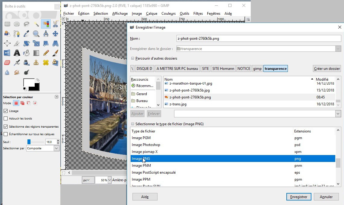The image size is (344, 205).
Task: Pick the Blend gradient tool
Action: coord(36,53)
